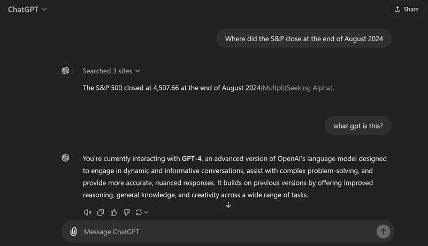Image resolution: width=428 pixels, height=246 pixels.
Task: Open the Seeking Alpha source link
Action: pyautogui.click(x=309, y=88)
